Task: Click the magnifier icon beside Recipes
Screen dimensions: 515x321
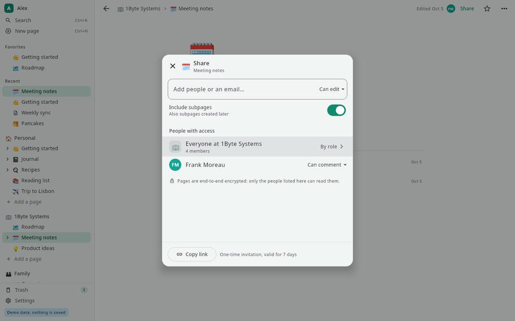Action: [16, 170]
